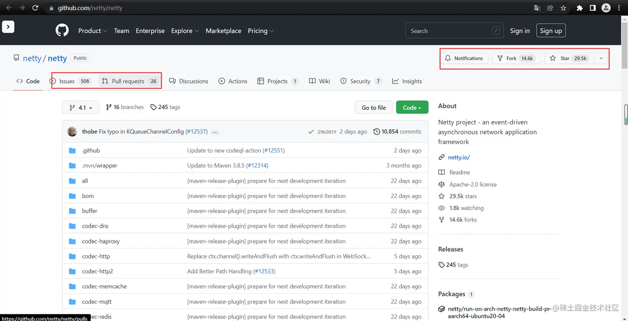The height and width of the screenshot is (321, 628).
Task: Click the Notifications button
Action: (464, 58)
